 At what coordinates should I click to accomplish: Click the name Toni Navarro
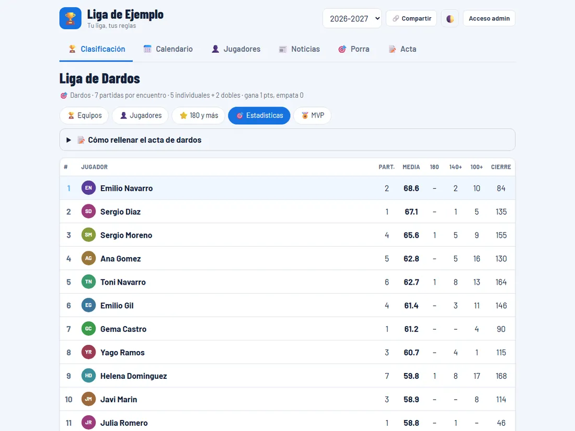123,282
